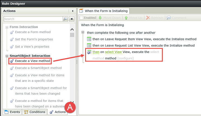The image size is (201, 116).
Task: Click the Actions tab gear icon
Action: 51,112
